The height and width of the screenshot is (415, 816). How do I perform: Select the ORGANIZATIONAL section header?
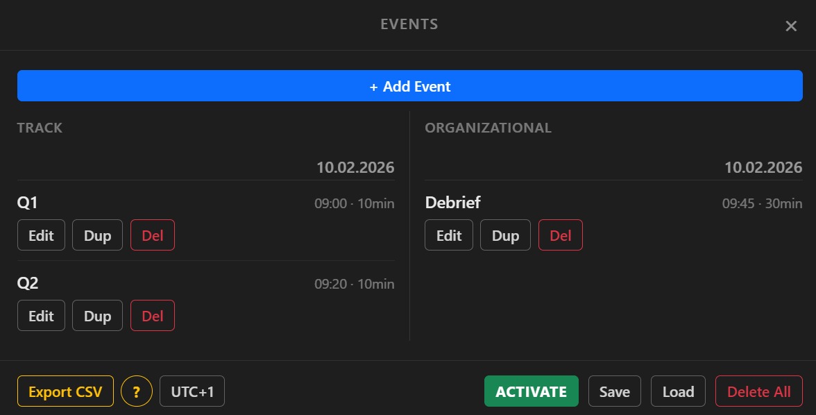tap(488, 128)
